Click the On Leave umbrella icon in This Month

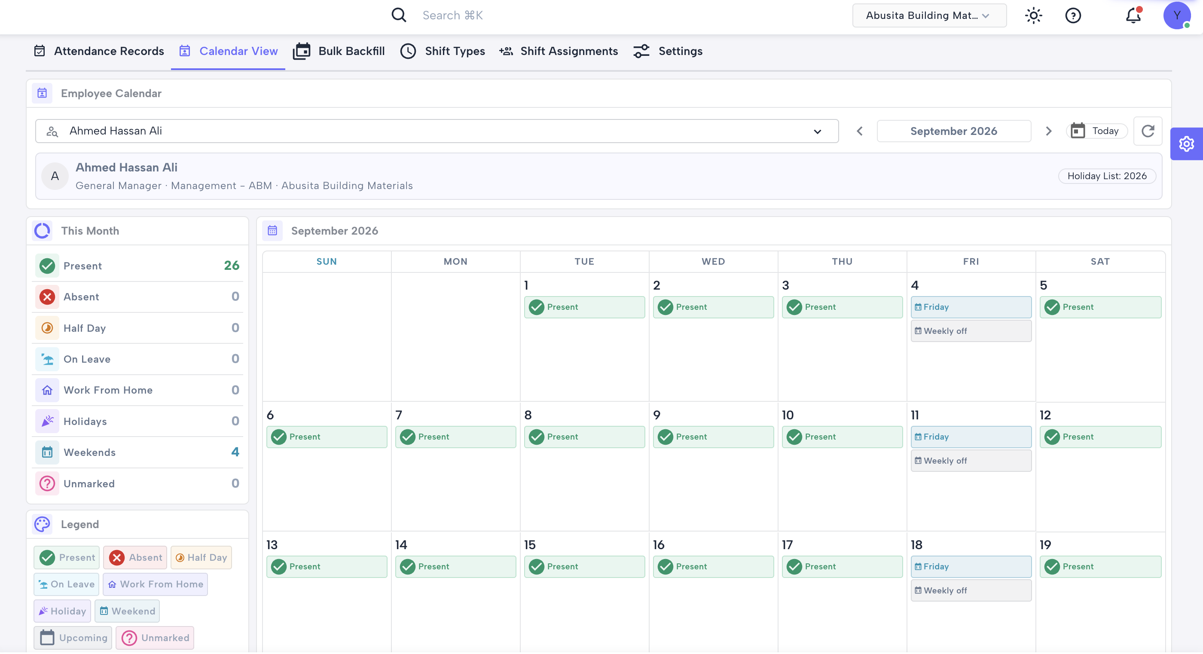pos(47,359)
